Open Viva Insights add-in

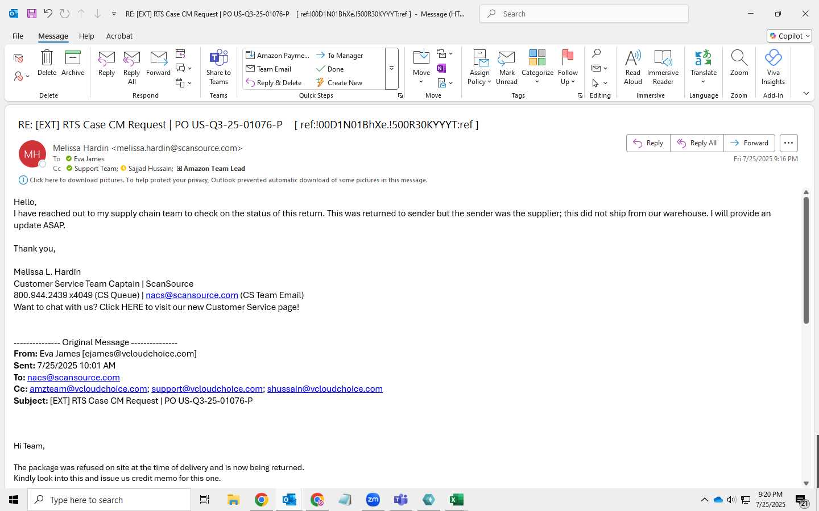773,68
